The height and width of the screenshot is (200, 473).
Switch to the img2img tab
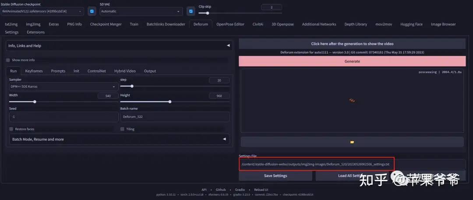pyautogui.click(x=33, y=24)
